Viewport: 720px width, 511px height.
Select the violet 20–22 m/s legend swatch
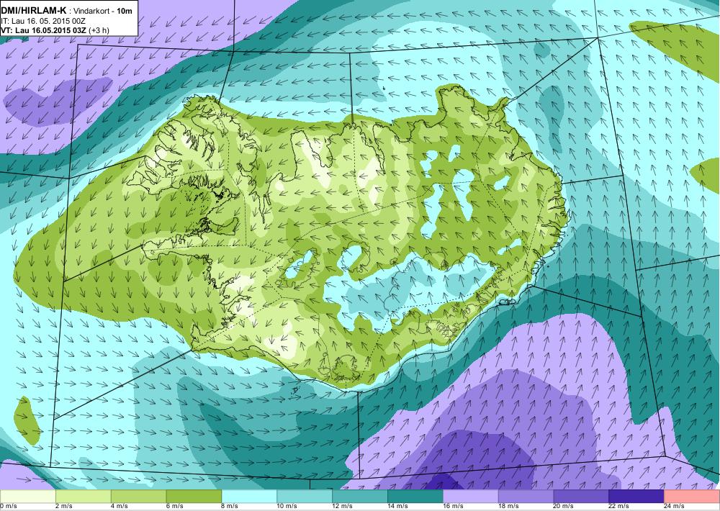[581, 497]
